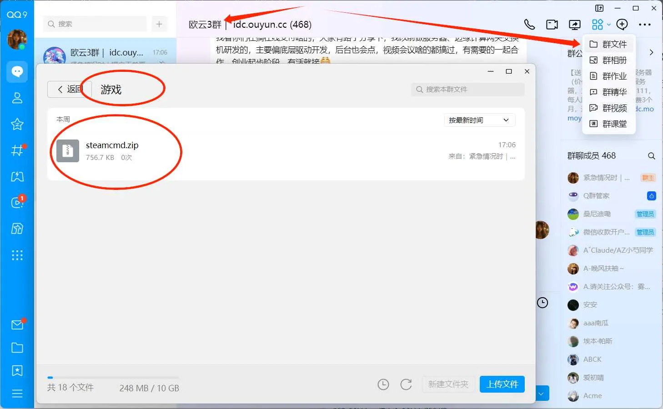Close the group files window
The image size is (663, 409).
coord(527,71)
